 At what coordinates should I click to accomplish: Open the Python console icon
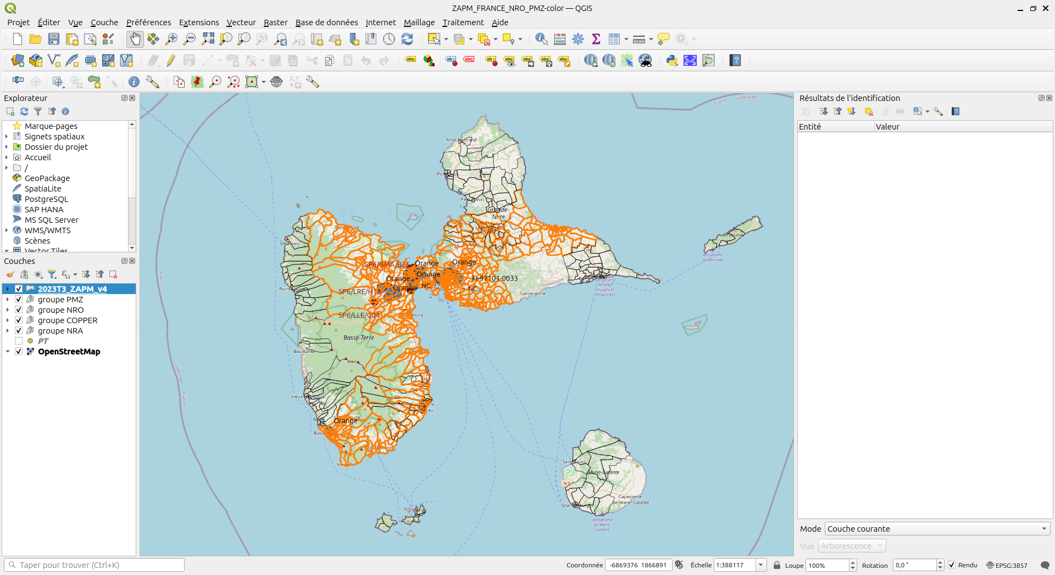pyautogui.click(x=672, y=60)
